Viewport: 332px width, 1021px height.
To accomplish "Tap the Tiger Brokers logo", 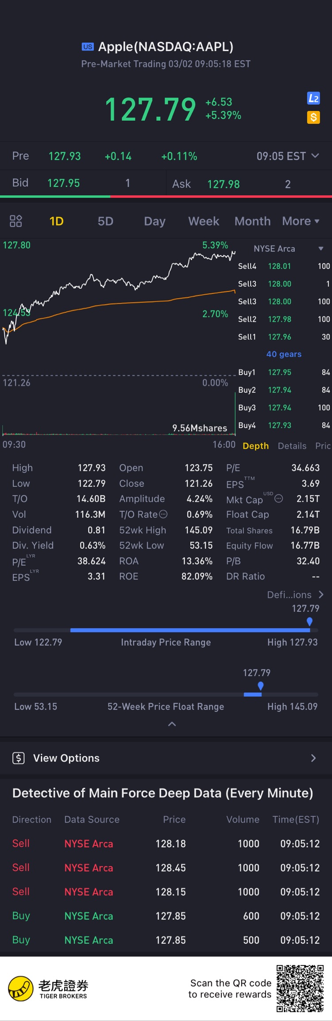I will (21, 989).
